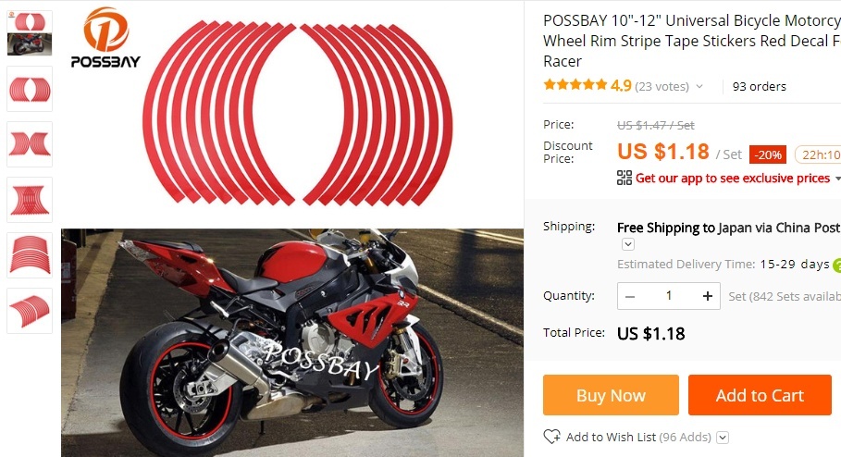Image resolution: width=841 pixels, height=457 pixels.
Task: Click the Add to Cart button
Action: pos(760,395)
